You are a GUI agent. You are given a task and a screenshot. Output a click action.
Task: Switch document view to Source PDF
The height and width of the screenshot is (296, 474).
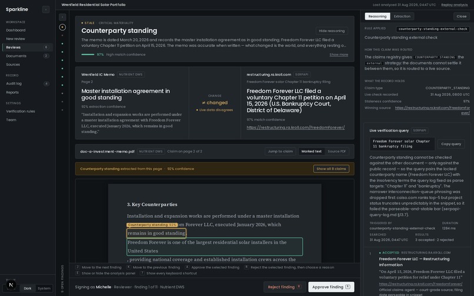click(336, 152)
